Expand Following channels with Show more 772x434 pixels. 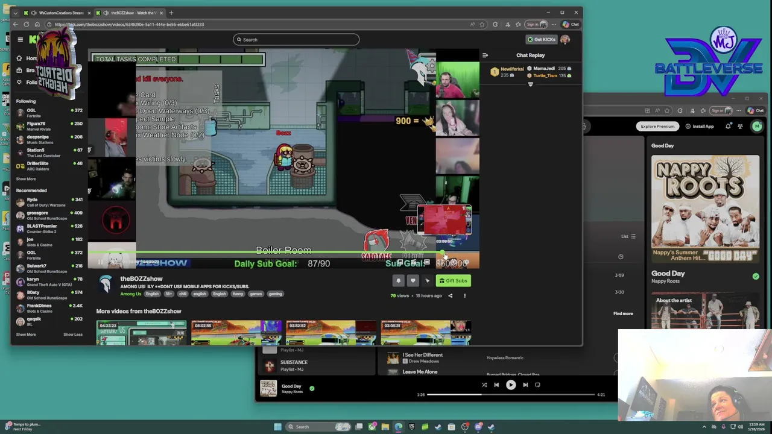(x=26, y=179)
